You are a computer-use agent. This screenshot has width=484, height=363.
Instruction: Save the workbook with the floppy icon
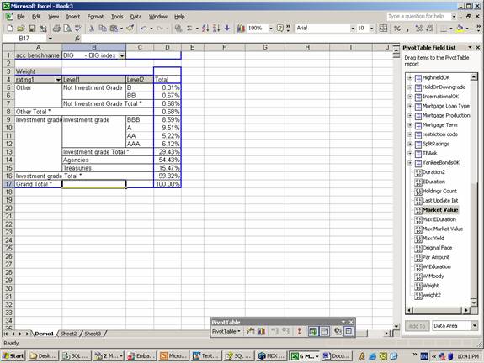(x=32, y=29)
